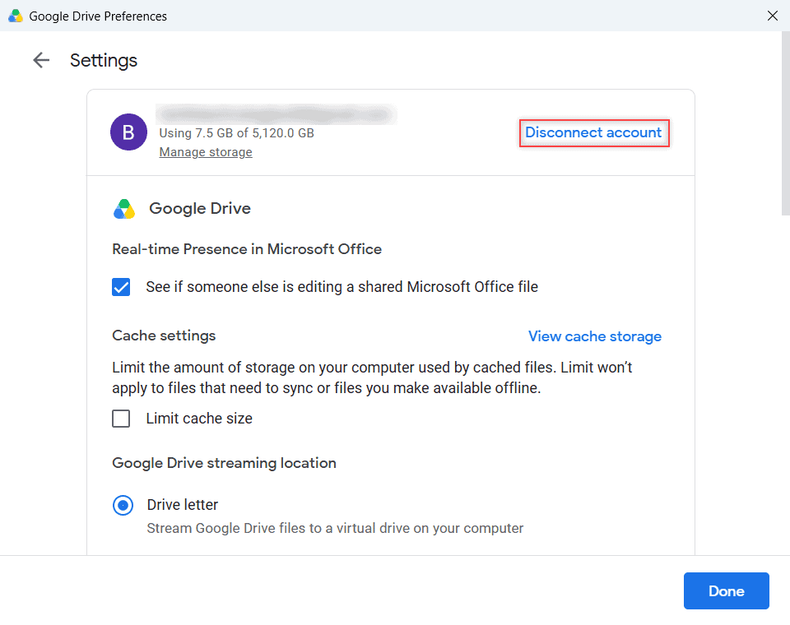Click 'Real-time Presence in Microsoft Office' heading
The image size is (790, 625).
247,249
